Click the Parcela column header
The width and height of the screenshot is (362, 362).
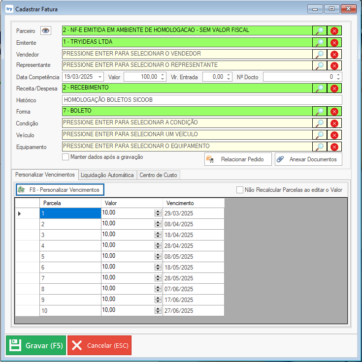click(70, 203)
